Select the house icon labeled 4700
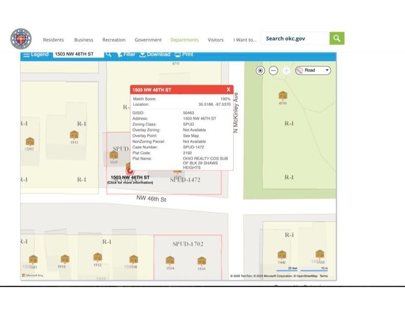This screenshot has width=405, height=312. (x=283, y=95)
